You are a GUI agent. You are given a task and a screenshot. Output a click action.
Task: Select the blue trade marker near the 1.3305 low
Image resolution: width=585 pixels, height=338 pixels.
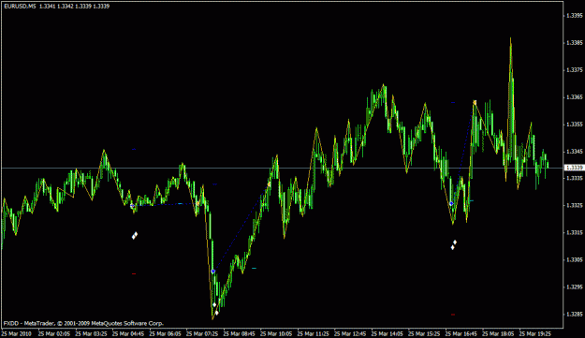pyautogui.click(x=213, y=272)
